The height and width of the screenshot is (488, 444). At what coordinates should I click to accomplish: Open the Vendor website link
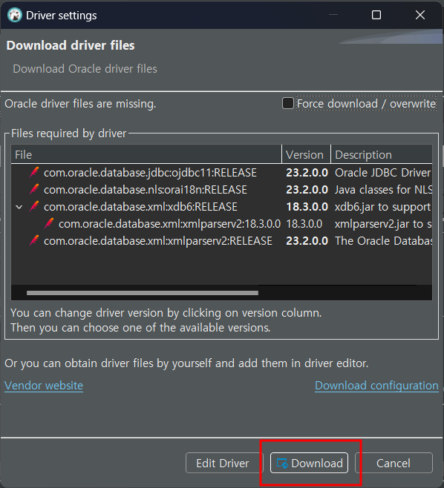[x=44, y=386]
